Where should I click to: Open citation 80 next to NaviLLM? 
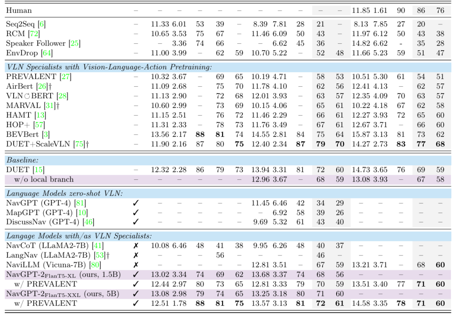coord(95,265)
